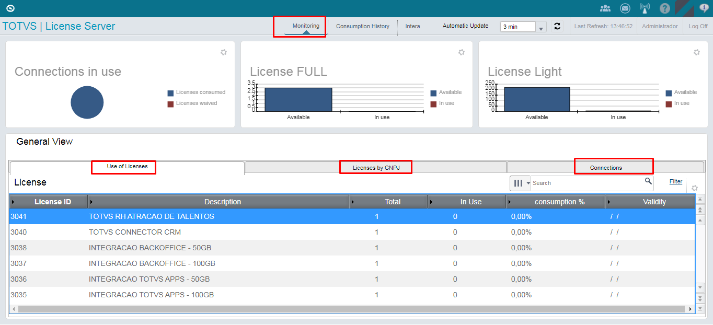Open License FULL settings gear

[462, 52]
